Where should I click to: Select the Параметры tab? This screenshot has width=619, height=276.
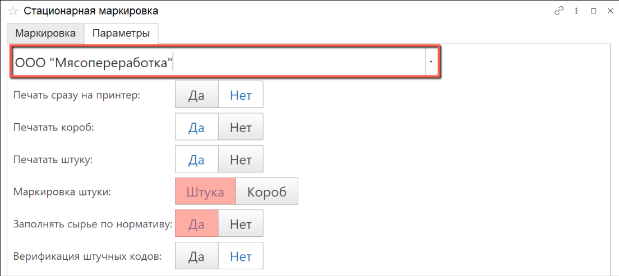[x=121, y=33]
